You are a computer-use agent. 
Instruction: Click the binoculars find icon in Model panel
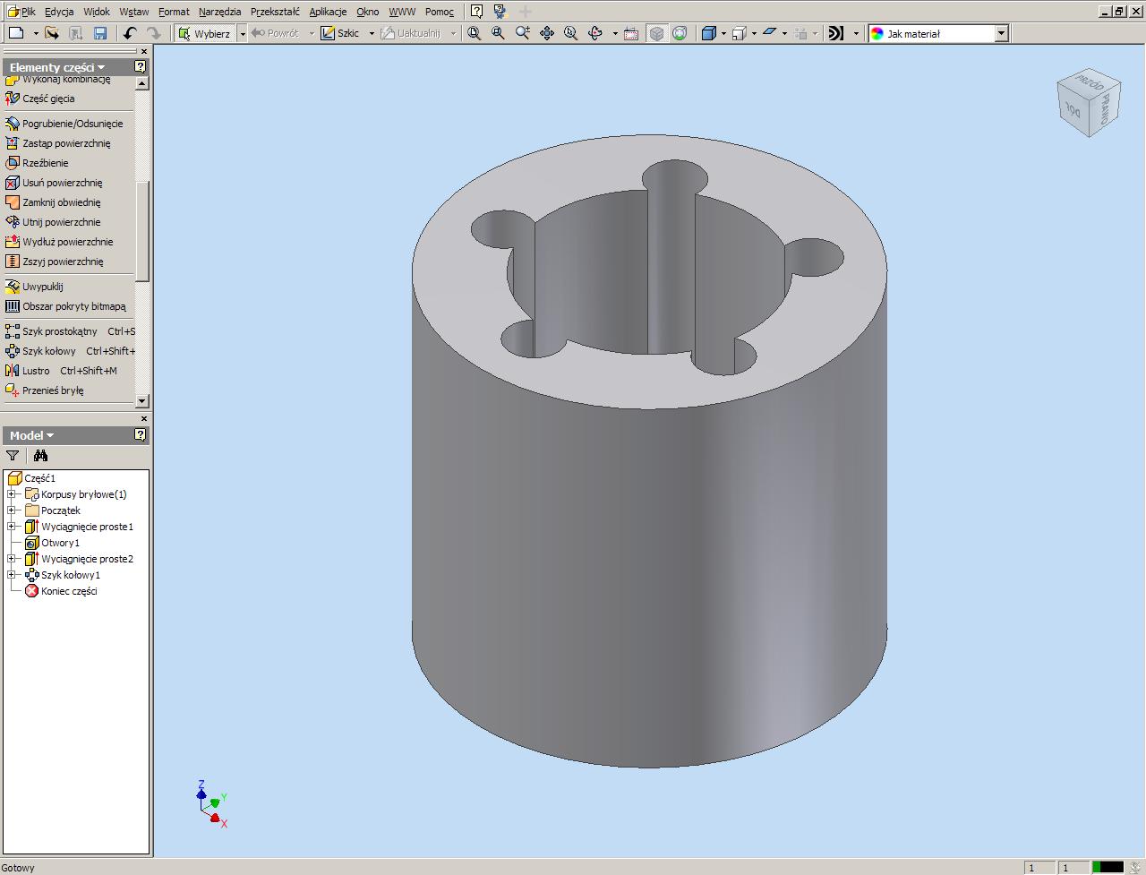[40, 456]
